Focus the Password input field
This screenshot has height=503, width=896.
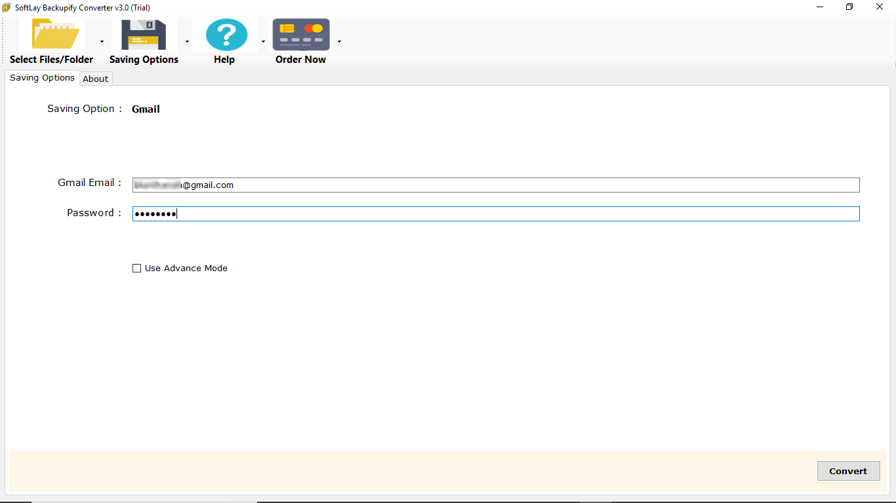pyautogui.click(x=496, y=214)
